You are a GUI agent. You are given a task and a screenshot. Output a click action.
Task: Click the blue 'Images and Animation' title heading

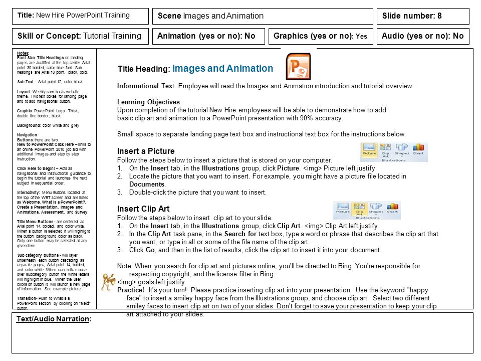(x=222, y=68)
